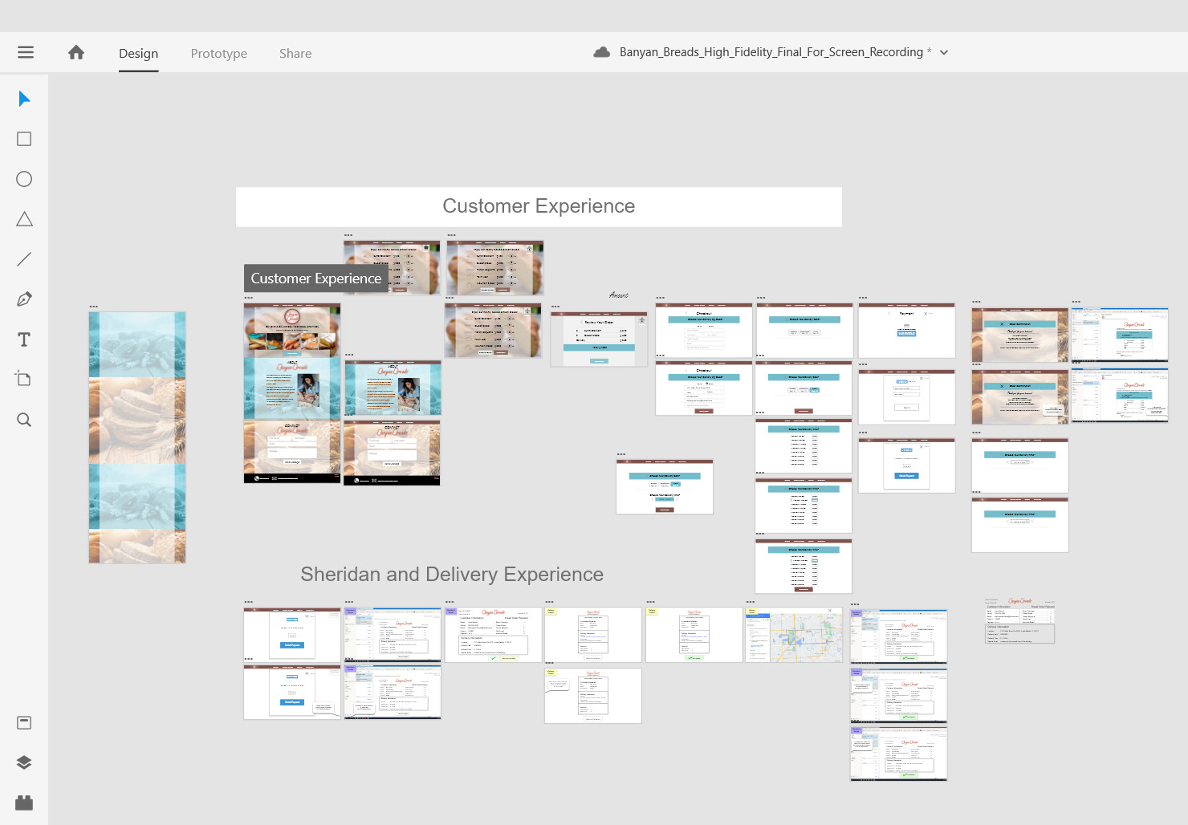Choose the Select arrow tool
1188x825 pixels.
pyautogui.click(x=24, y=99)
